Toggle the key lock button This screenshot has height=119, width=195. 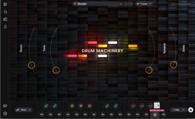click(x=191, y=110)
